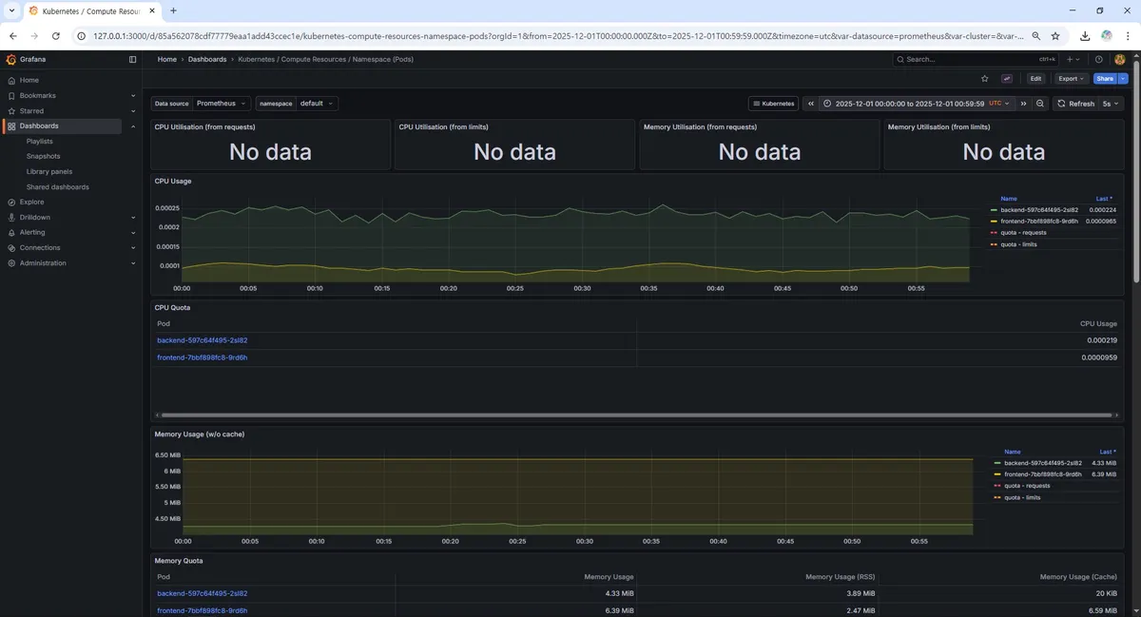This screenshot has height=617, width=1141.
Task: Shift time range backward with double-left arrows
Action: (810, 104)
